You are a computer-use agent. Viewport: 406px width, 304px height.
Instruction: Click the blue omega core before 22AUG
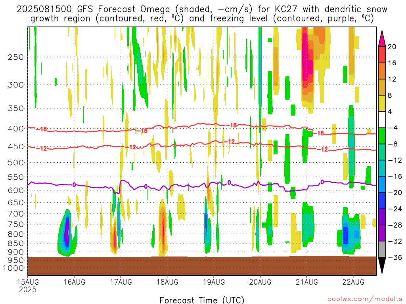coord(345,235)
